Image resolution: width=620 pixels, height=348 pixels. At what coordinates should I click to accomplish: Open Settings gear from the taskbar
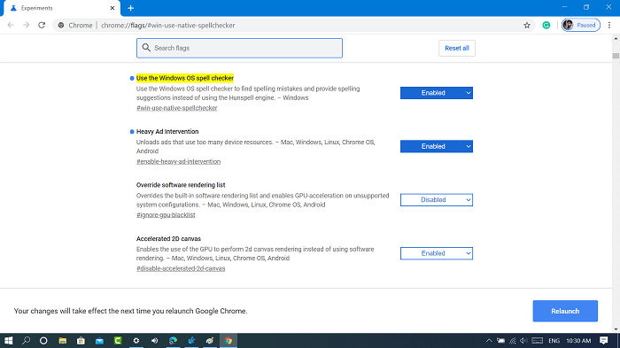click(x=136, y=341)
